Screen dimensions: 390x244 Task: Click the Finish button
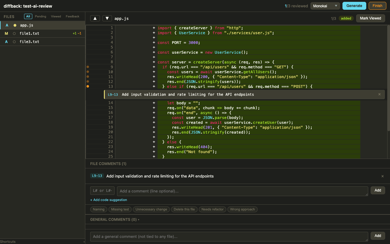click(x=377, y=6)
